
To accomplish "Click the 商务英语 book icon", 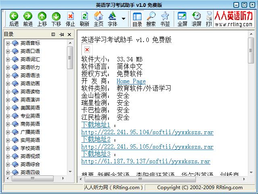I will click(15, 124).
